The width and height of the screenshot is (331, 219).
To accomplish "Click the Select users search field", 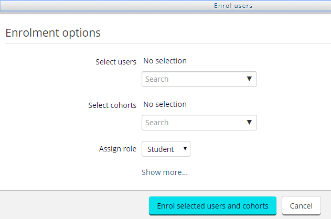I will click(194, 79).
